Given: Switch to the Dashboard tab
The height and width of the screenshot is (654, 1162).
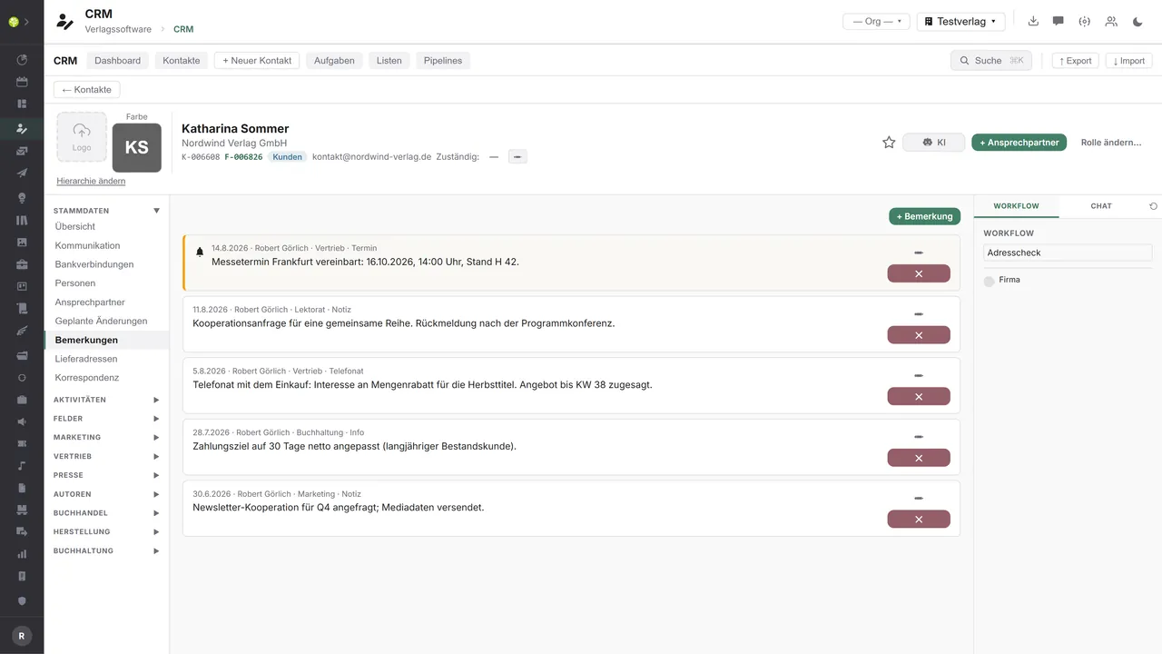Looking at the screenshot, I should pos(117,61).
